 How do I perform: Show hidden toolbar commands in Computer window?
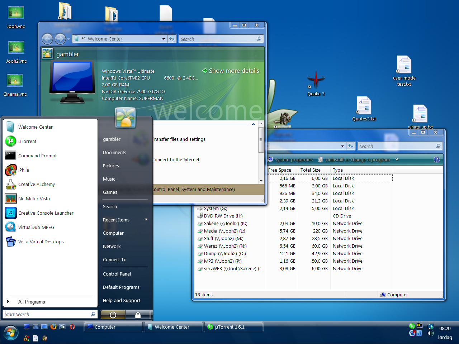click(x=397, y=159)
